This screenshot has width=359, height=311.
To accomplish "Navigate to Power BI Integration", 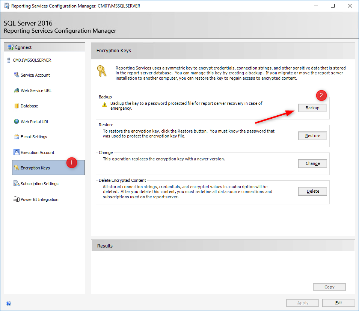I will click(x=39, y=199).
